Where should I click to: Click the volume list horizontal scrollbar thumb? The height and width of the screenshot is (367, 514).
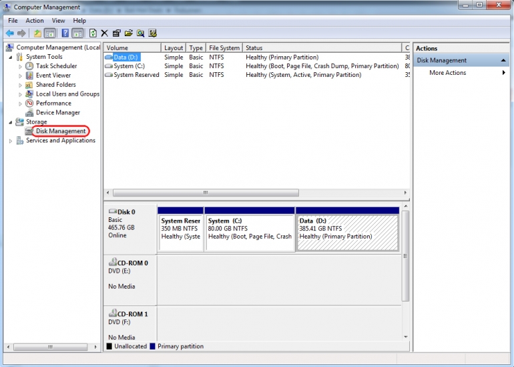[x=206, y=193]
